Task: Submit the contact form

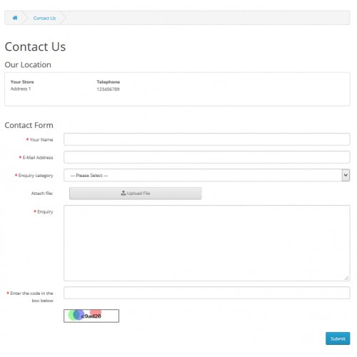Action: coord(338,338)
